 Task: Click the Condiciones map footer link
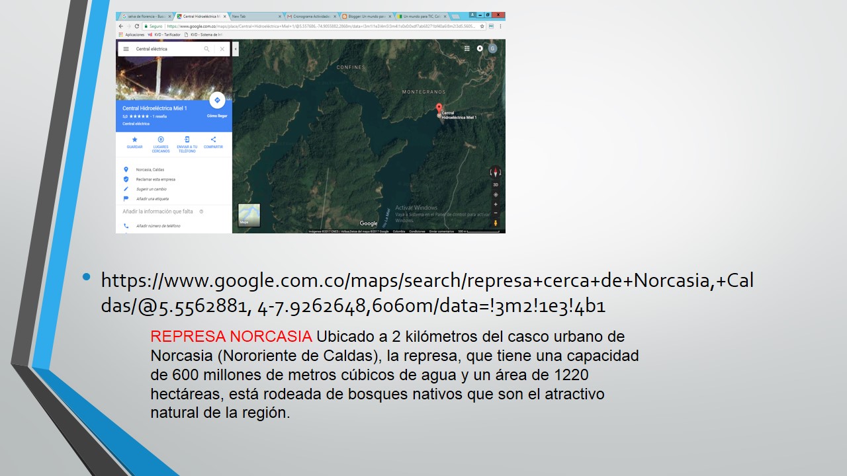(417, 231)
